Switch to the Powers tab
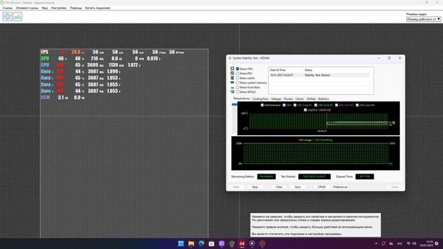Screen dimensions: 443x249 (x=288, y=99)
